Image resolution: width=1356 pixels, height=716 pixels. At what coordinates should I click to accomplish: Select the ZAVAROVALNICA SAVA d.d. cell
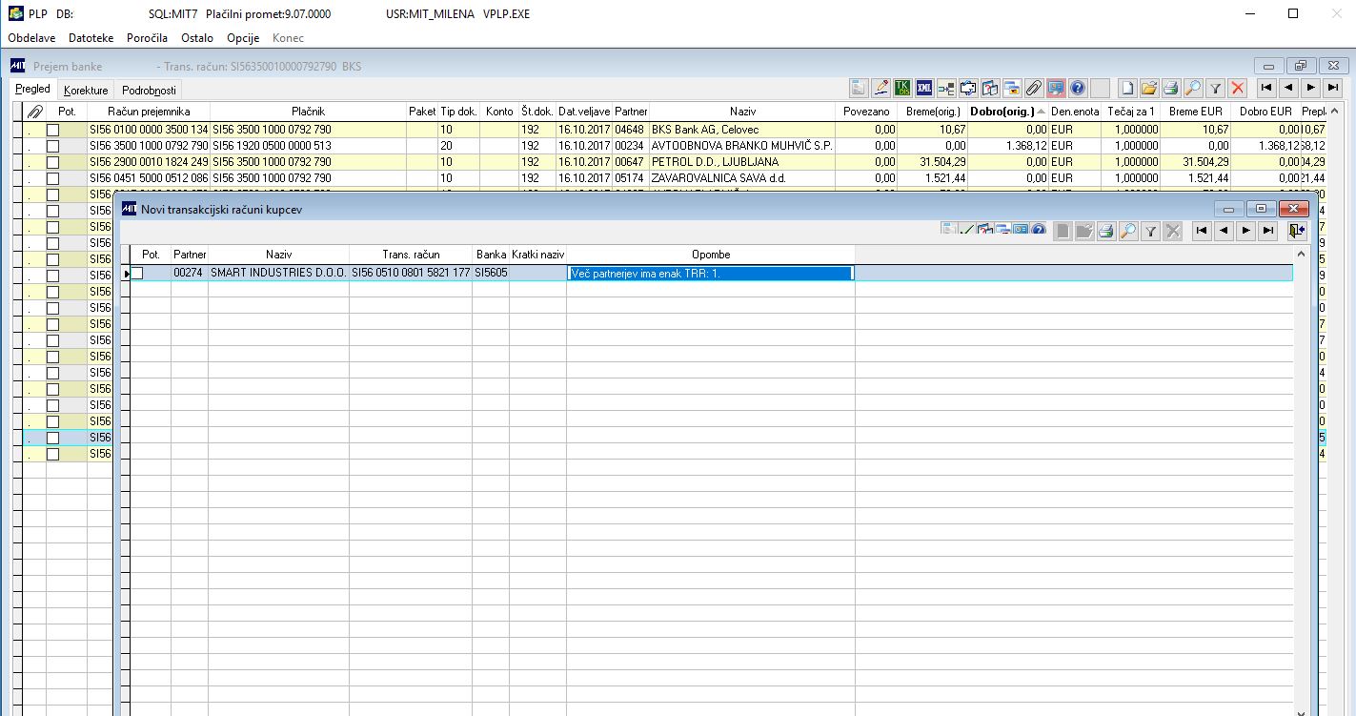[742, 178]
